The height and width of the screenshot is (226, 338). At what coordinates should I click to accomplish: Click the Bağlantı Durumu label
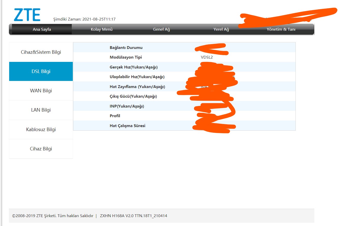pos(126,48)
